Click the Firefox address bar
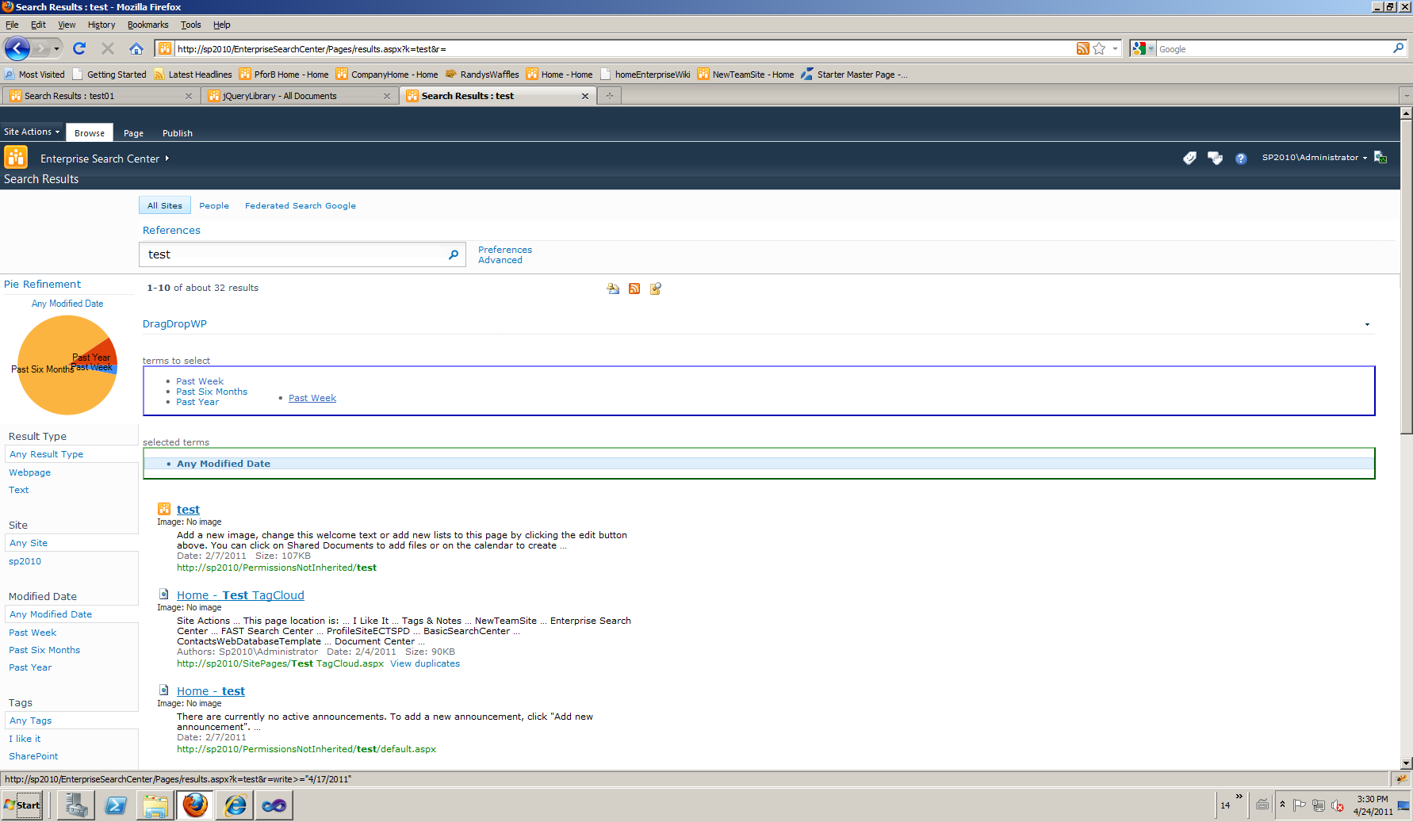The width and height of the screenshot is (1413, 822). click(622, 48)
